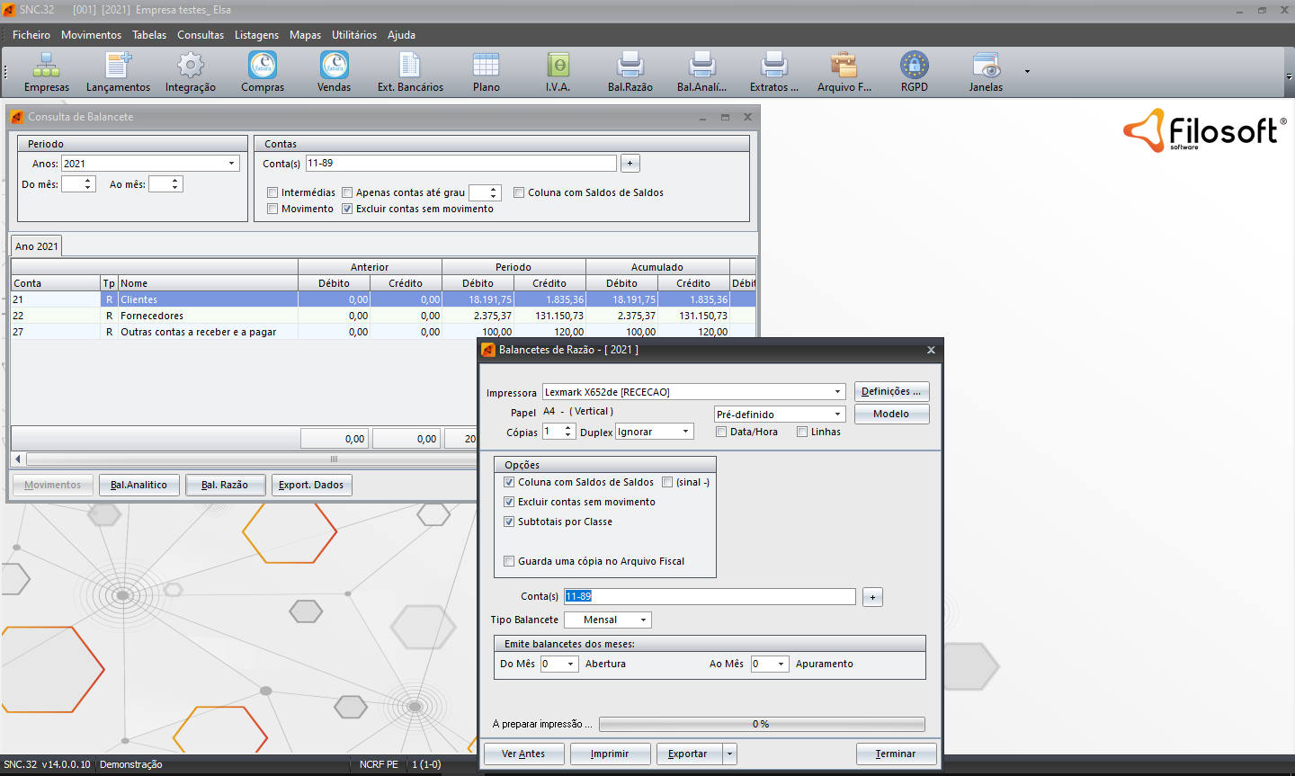Select the Ano 2021 tab

(x=37, y=246)
